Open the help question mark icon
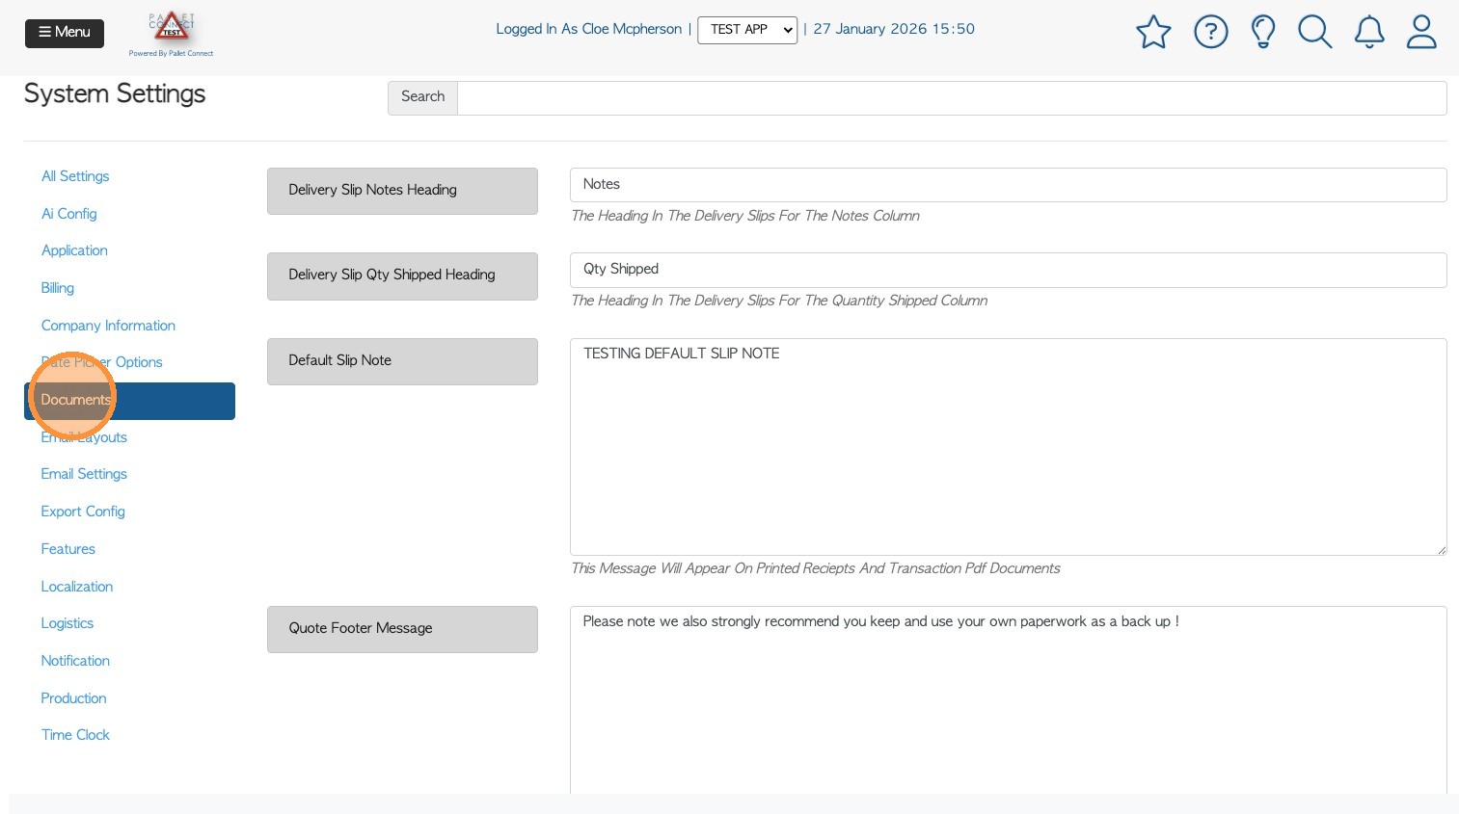This screenshot has width=1459, height=814. tap(1210, 32)
